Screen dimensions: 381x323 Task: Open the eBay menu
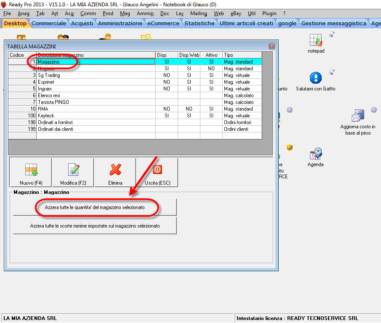[236, 13]
